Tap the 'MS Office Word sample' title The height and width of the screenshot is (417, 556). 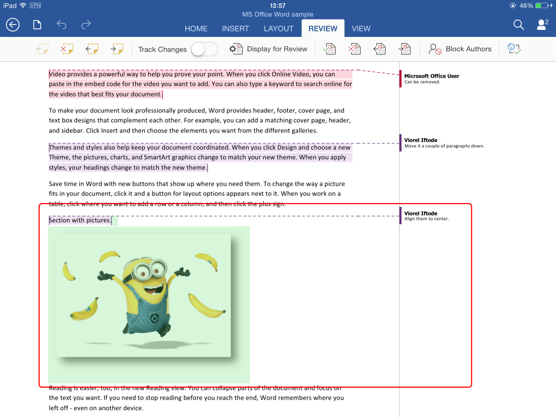[277, 15]
